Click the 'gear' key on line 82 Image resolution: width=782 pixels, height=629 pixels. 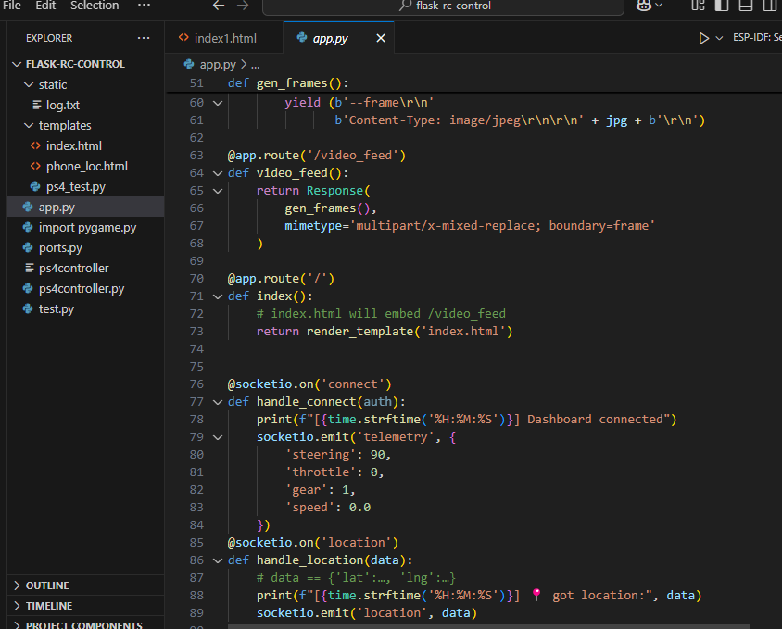point(306,490)
